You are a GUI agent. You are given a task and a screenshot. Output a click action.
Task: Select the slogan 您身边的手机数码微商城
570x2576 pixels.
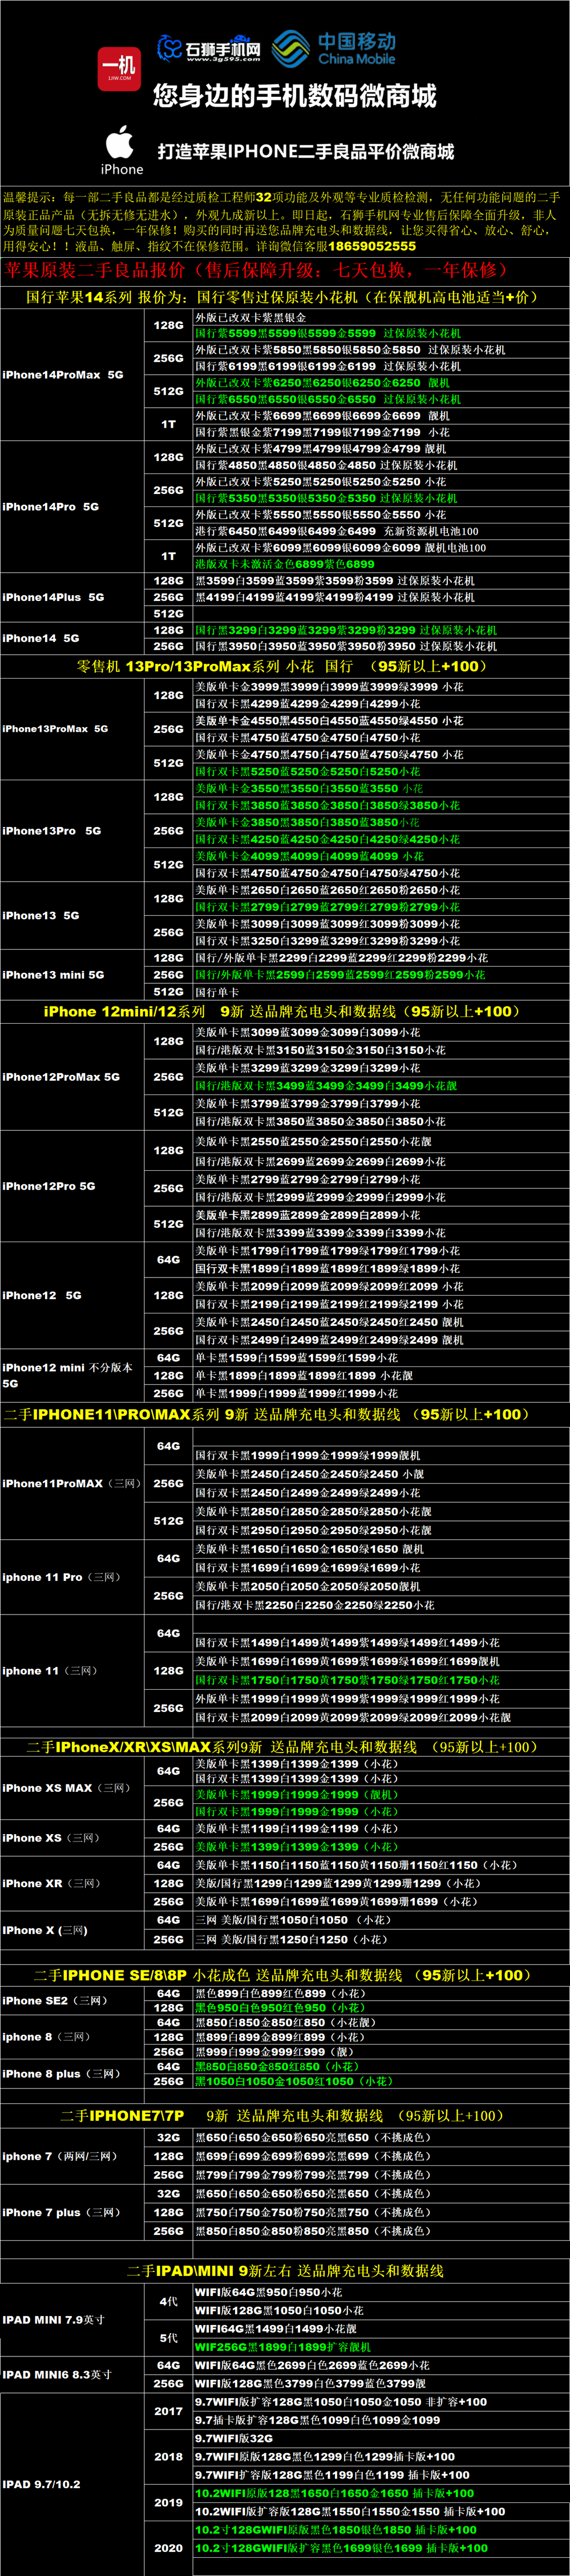pos(295,96)
